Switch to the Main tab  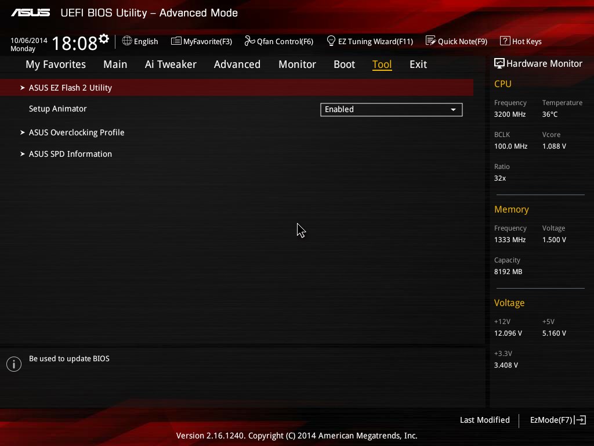(x=115, y=64)
